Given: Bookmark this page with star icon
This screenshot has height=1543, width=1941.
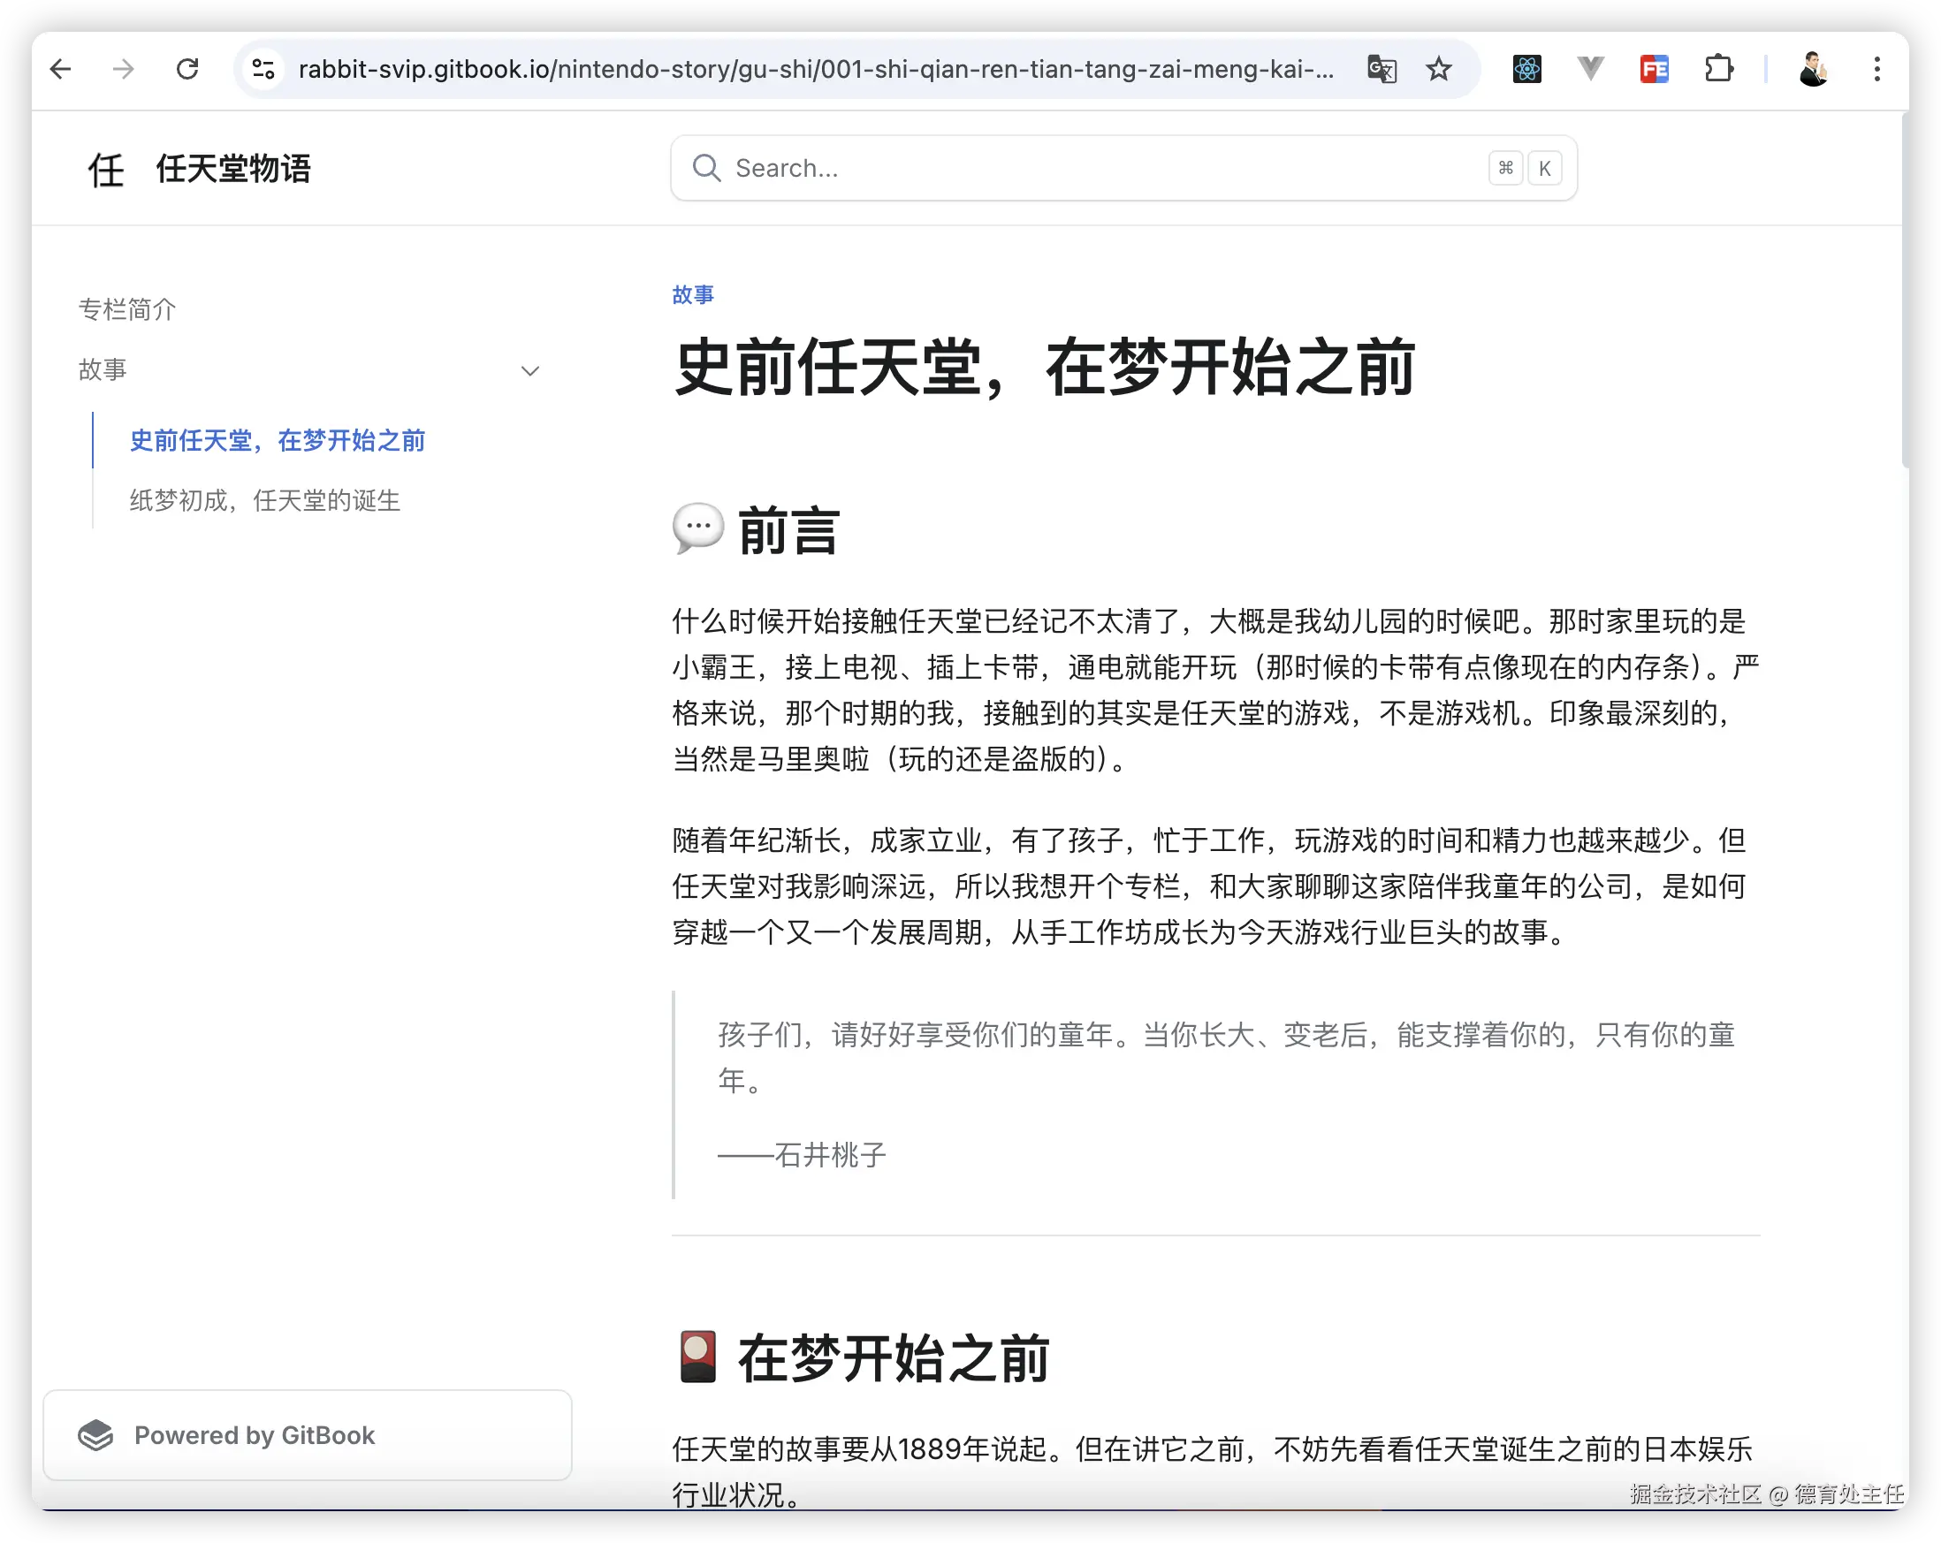Looking at the screenshot, I should [x=1439, y=69].
